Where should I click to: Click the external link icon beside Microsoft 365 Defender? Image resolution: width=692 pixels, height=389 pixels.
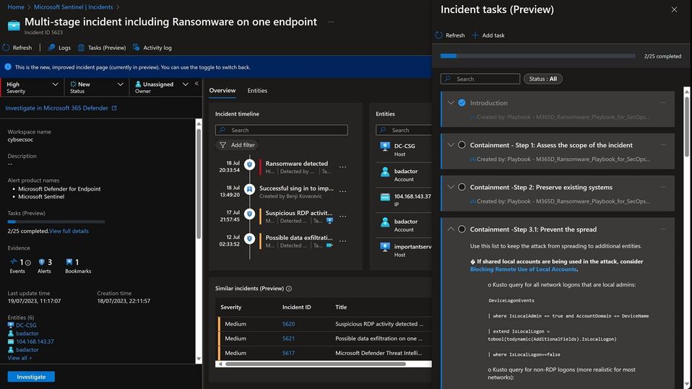pyautogui.click(x=114, y=108)
